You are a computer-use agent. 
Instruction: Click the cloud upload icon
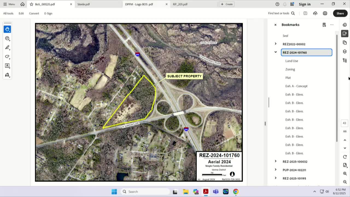point(315,13)
